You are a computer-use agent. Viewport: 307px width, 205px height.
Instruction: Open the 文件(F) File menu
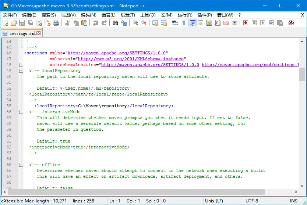pos(10,15)
